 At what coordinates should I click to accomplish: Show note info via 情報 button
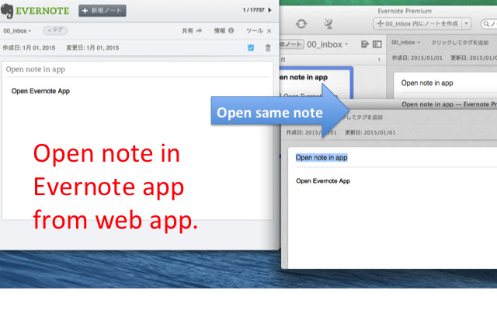(x=224, y=31)
